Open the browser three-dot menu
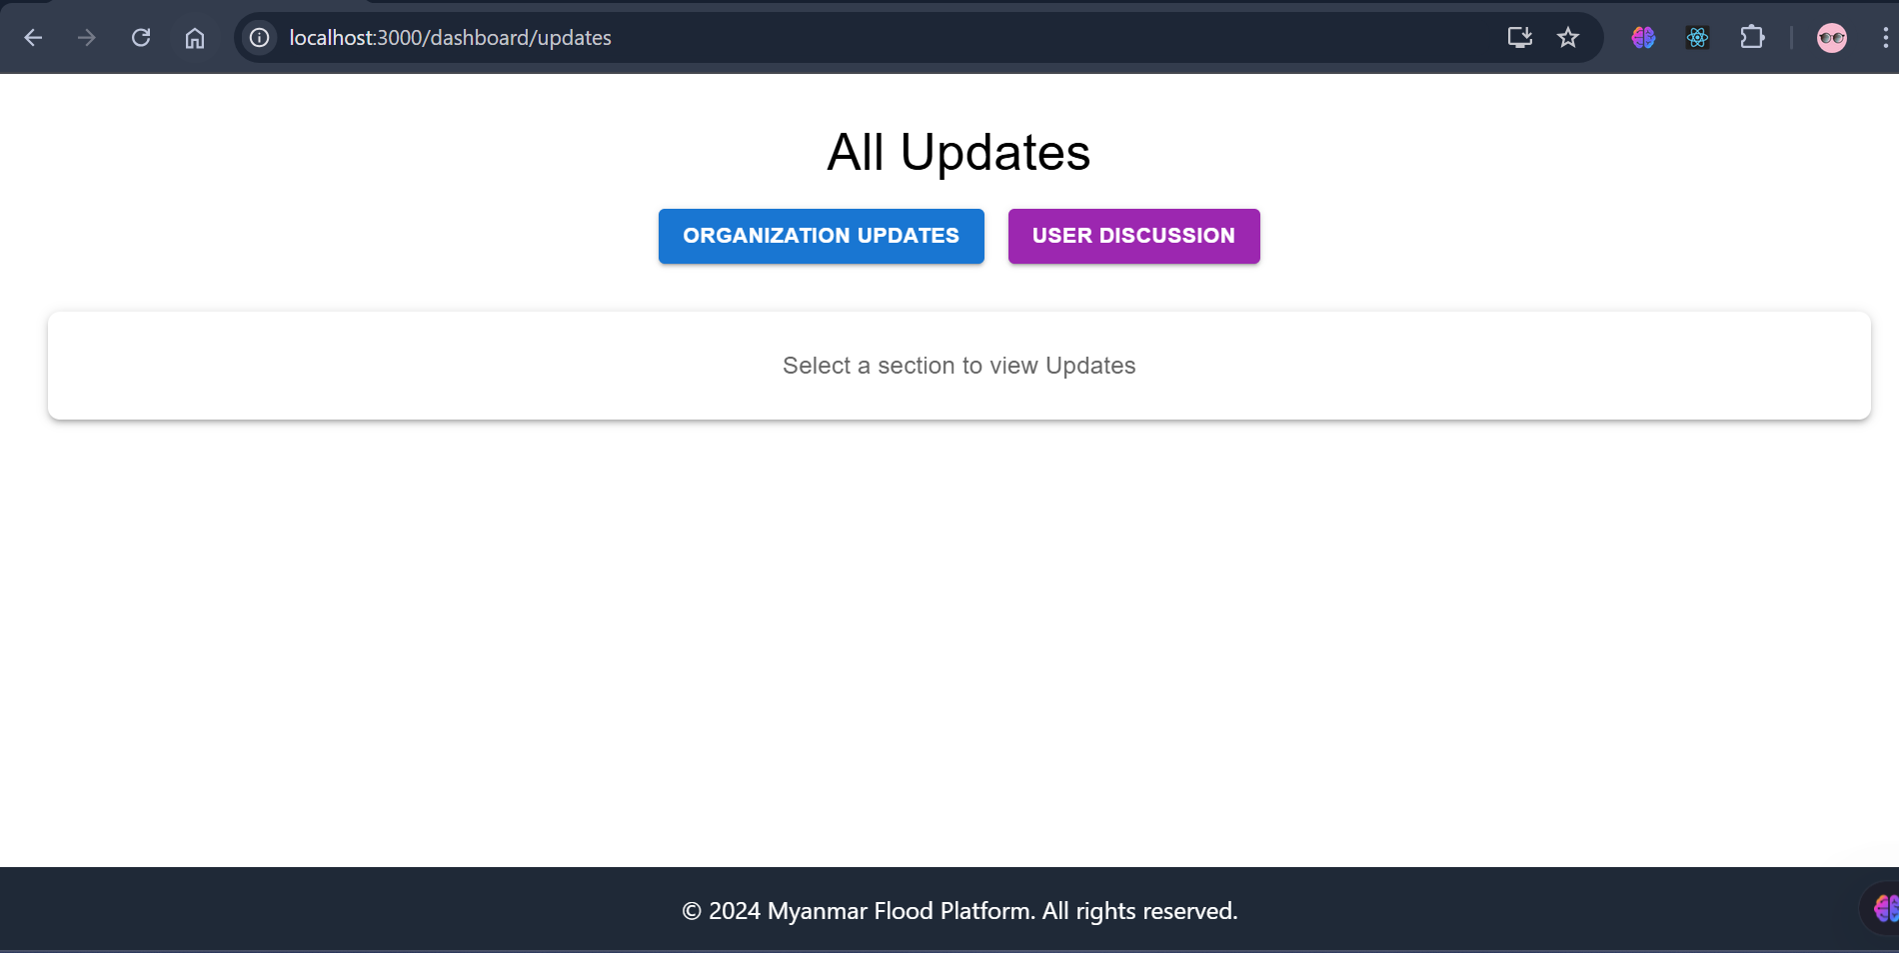The height and width of the screenshot is (953, 1899). tap(1885, 38)
